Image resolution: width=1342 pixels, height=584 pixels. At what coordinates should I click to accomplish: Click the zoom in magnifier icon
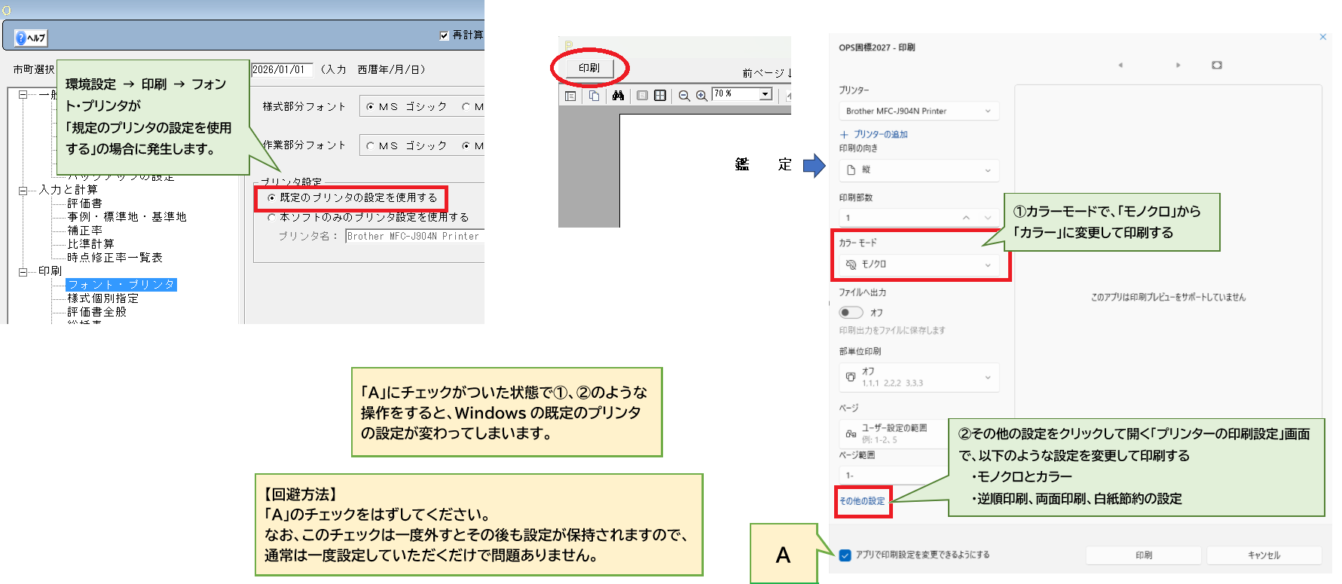(x=702, y=96)
